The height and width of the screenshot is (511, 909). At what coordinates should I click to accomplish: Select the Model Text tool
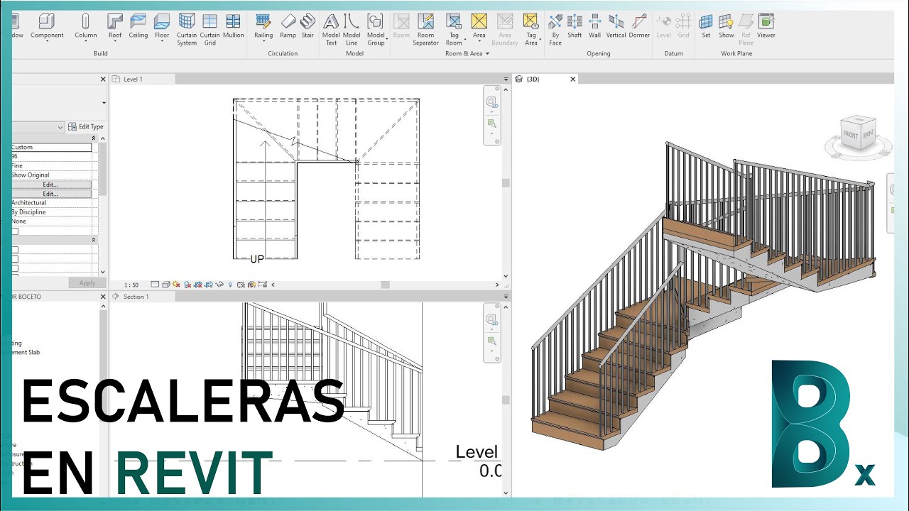[331, 30]
